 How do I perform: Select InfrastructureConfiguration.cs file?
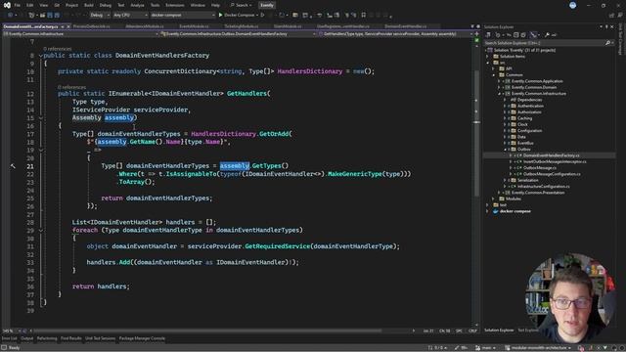544,187
